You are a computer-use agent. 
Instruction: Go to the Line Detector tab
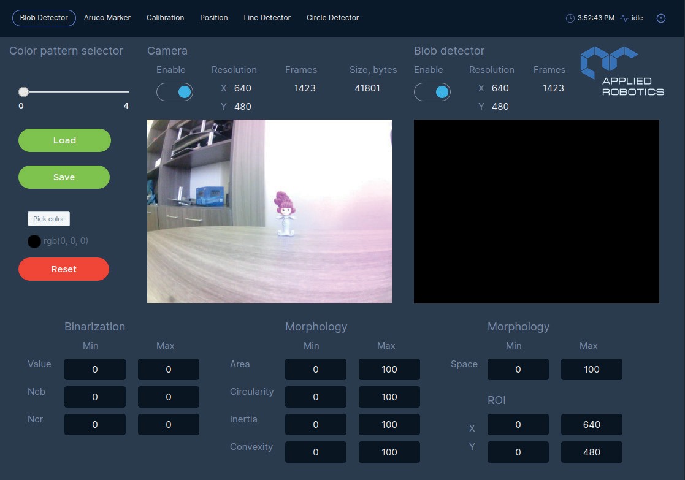point(267,18)
